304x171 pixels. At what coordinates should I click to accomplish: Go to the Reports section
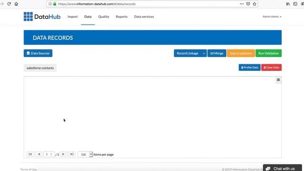[122, 17]
